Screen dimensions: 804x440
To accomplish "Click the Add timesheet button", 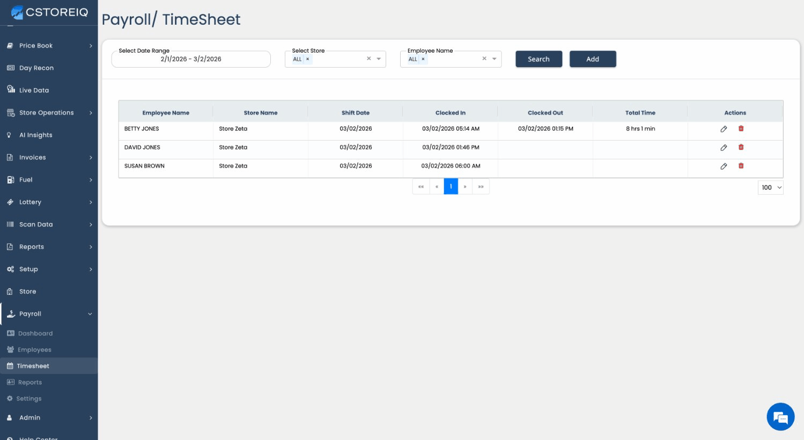I will tap(593, 59).
